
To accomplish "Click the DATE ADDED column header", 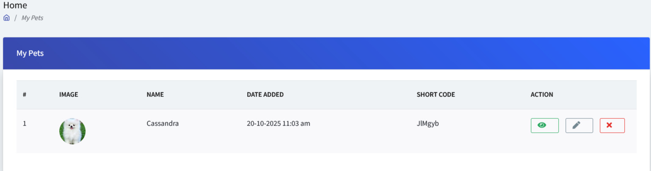I will 265,95.
